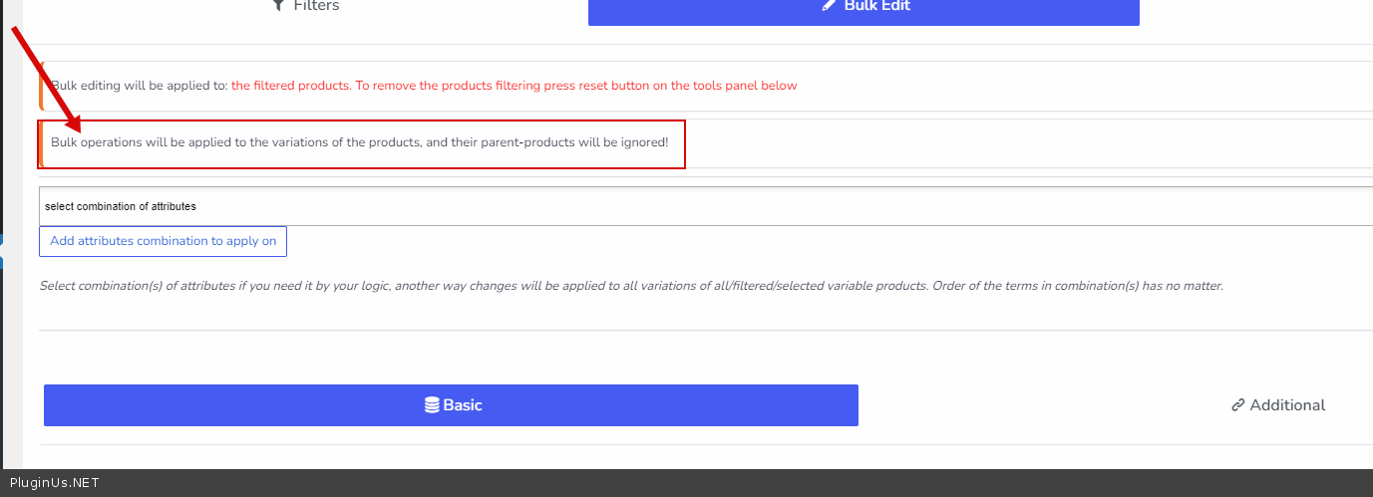Open the PluginUs.NET link in footer

pos(54,483)
